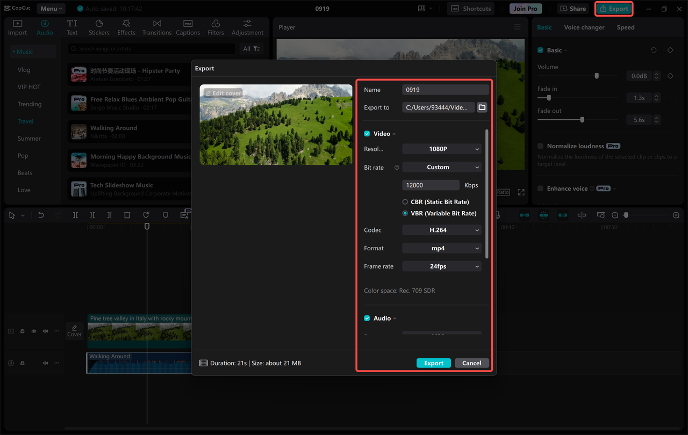This screenshot has height=435, width=688.
Task: Add keyframe for Volume
Action: [x=670, y=76]
